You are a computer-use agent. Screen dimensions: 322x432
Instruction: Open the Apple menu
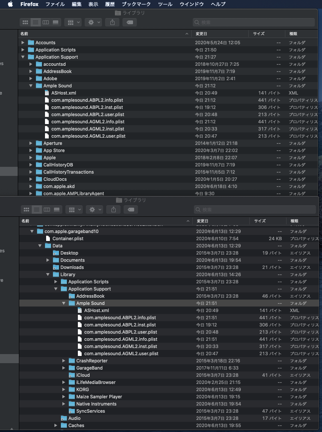[x=10, y=4]
